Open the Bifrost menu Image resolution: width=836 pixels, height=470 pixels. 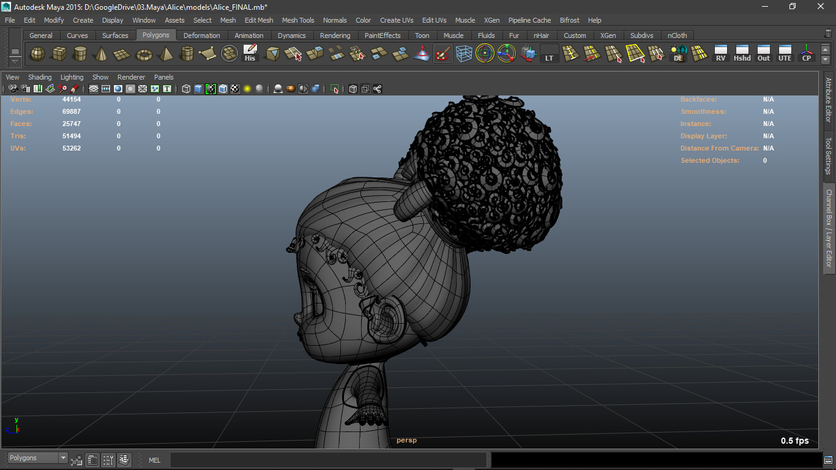569,20
